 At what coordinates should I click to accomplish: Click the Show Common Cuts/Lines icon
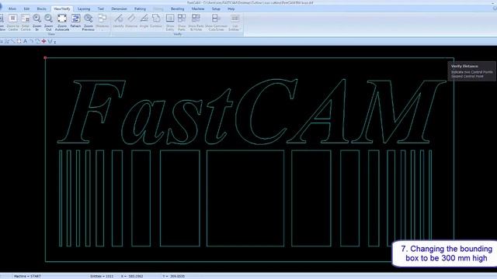216,19
